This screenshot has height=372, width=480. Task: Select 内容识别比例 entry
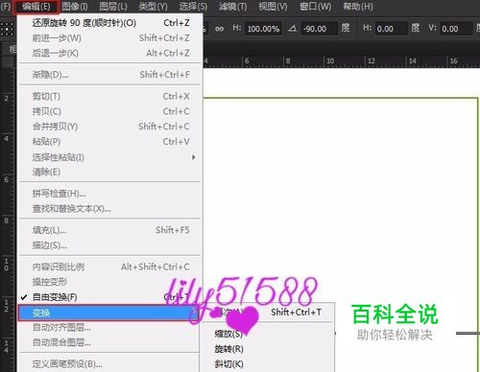tap(110, 267)
